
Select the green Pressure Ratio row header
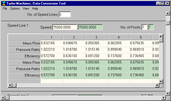[24, 69]
